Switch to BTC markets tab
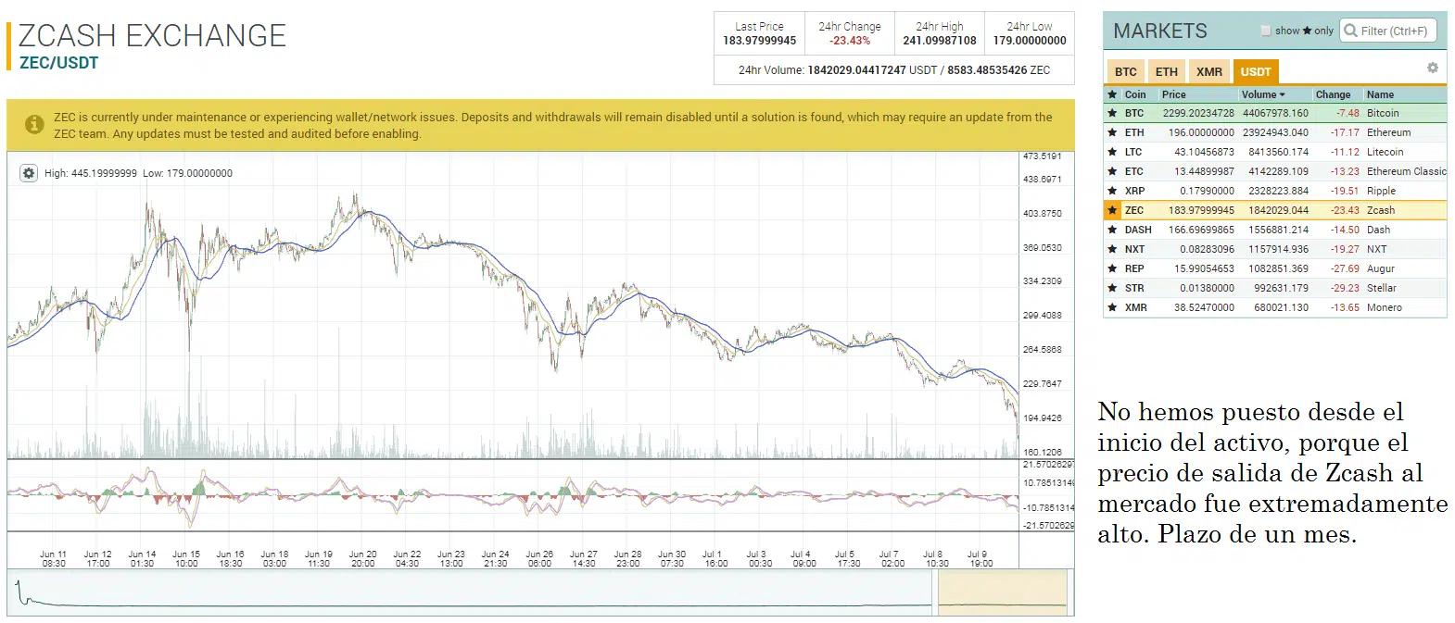 (1126, 71)
